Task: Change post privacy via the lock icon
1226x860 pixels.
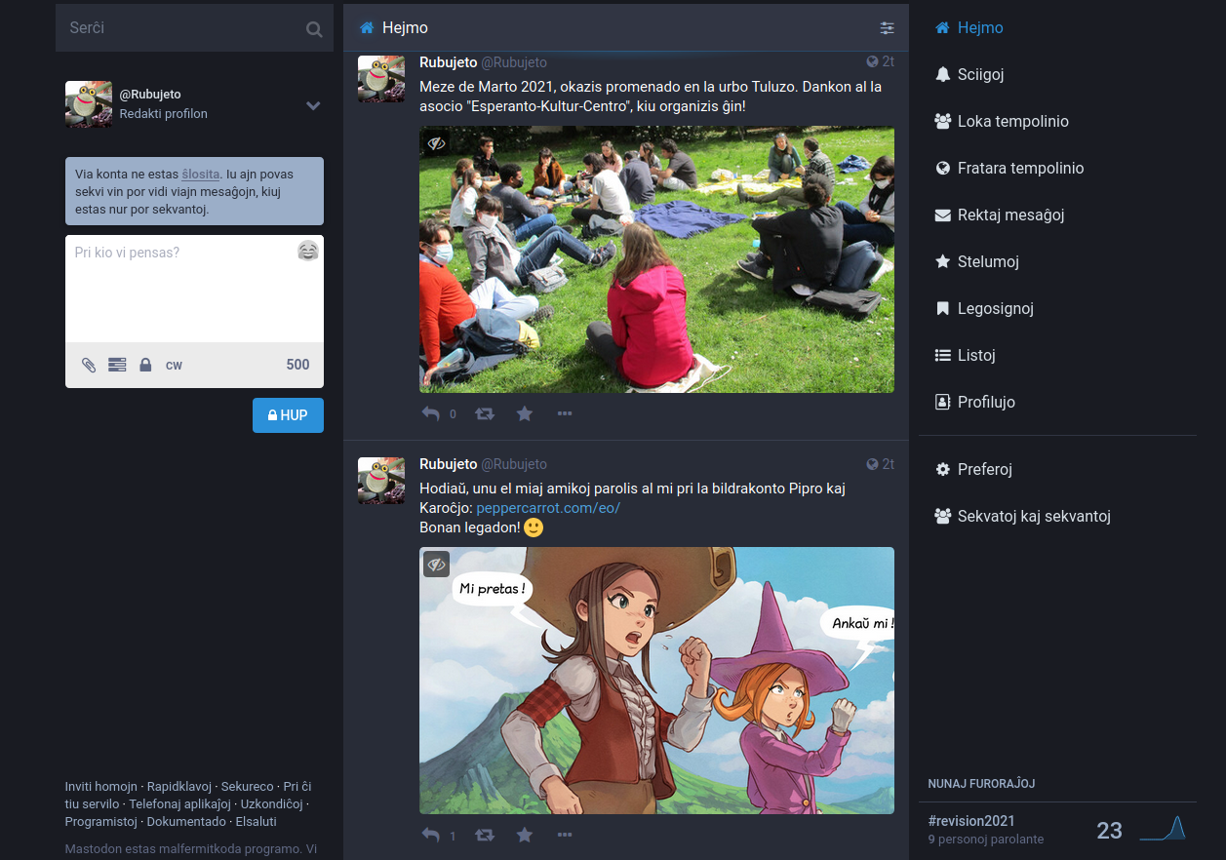Action: click(x=145, y=365)
